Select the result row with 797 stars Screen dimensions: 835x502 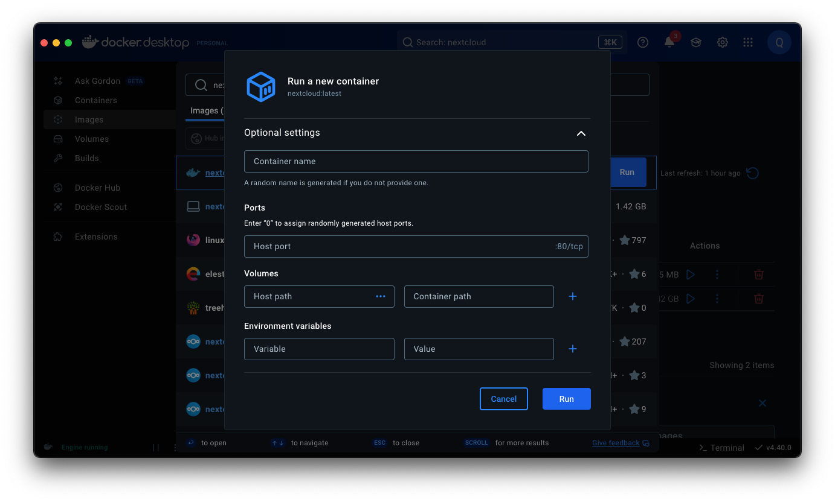pyautogui.click(x=416, y=240)
